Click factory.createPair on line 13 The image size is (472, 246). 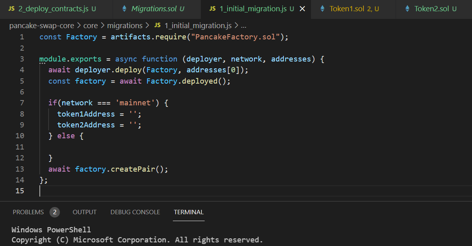tap(115, 169)
